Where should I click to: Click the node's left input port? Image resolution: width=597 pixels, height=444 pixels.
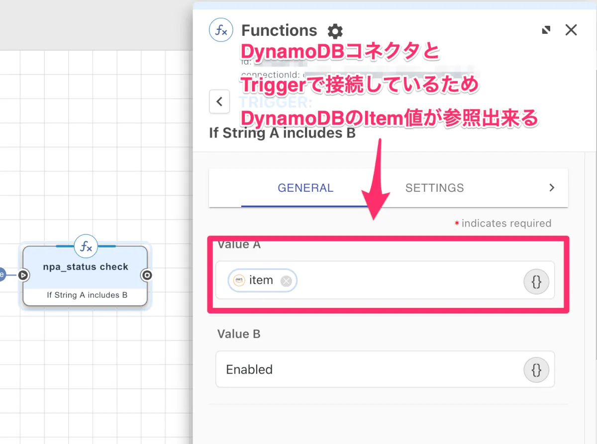[23, 275]
